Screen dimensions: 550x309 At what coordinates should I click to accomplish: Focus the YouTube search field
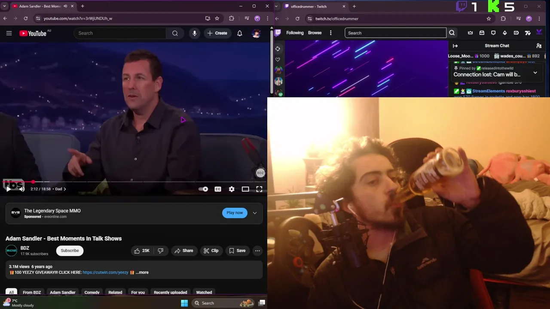[x=120, y=33]
